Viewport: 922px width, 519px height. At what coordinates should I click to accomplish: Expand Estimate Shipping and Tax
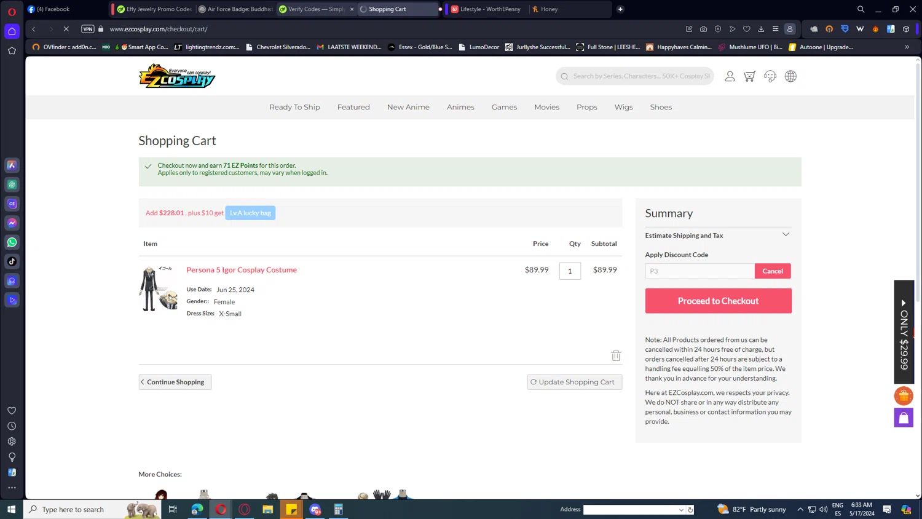click(718, 236)
